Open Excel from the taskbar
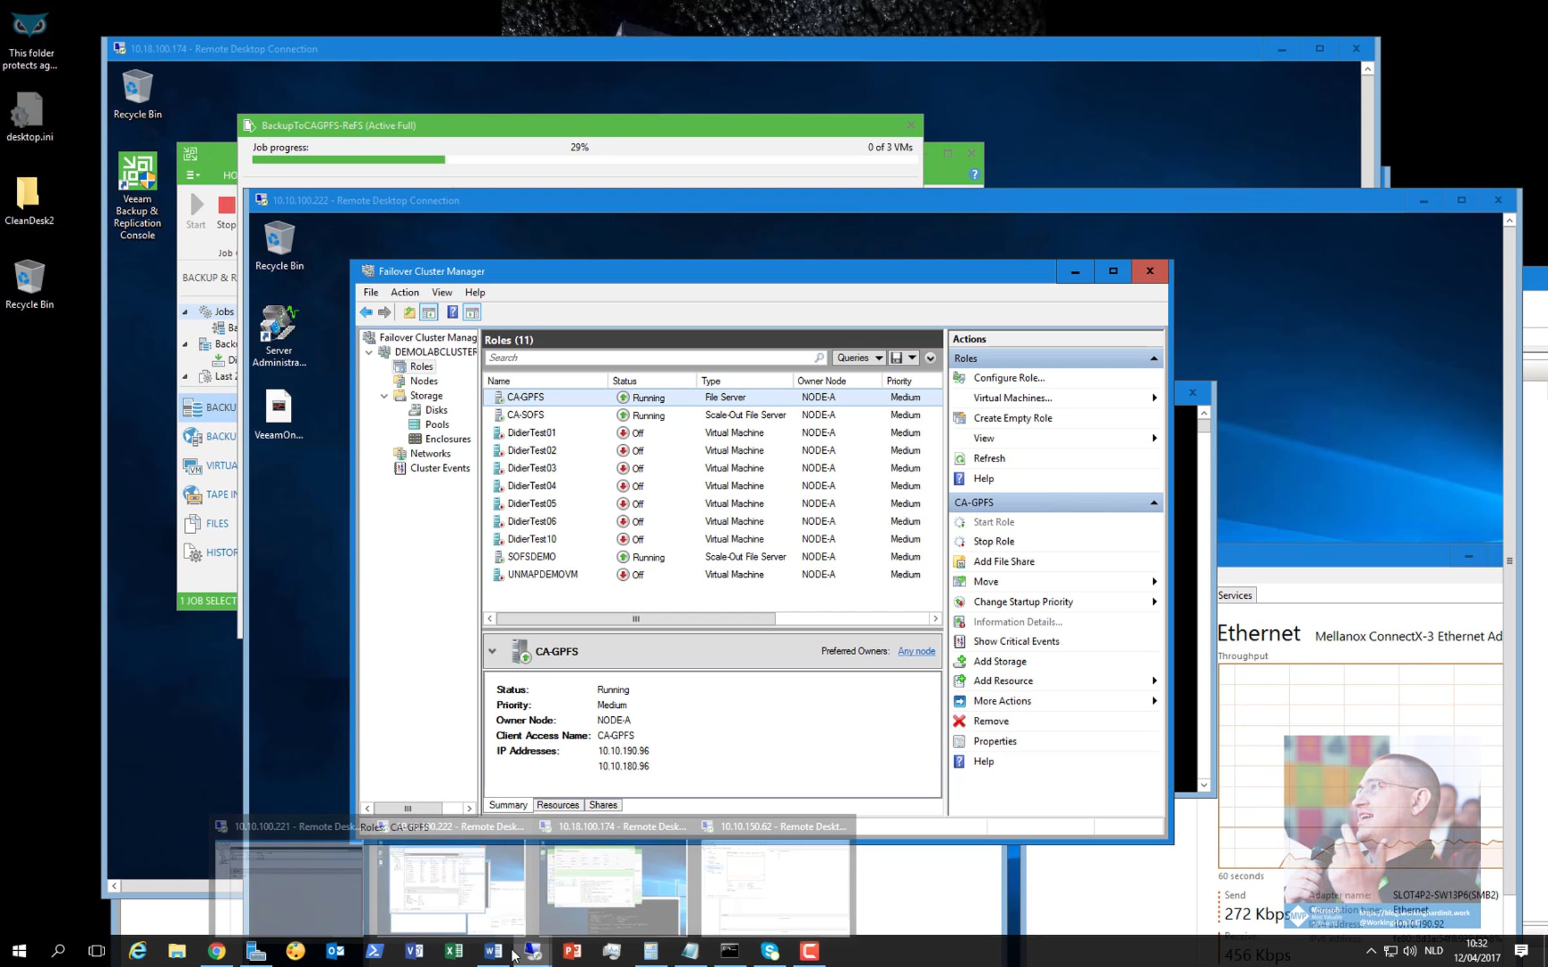The width and height of the screenshot is (1548, 967). click(x=453, y=951)
